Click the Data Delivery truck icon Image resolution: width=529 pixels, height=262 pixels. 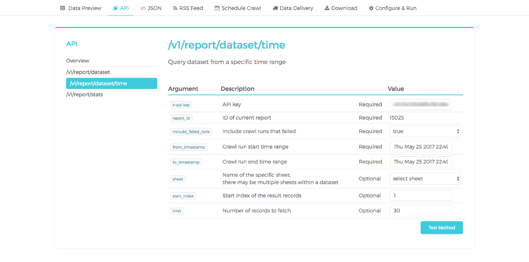(275, 8)
